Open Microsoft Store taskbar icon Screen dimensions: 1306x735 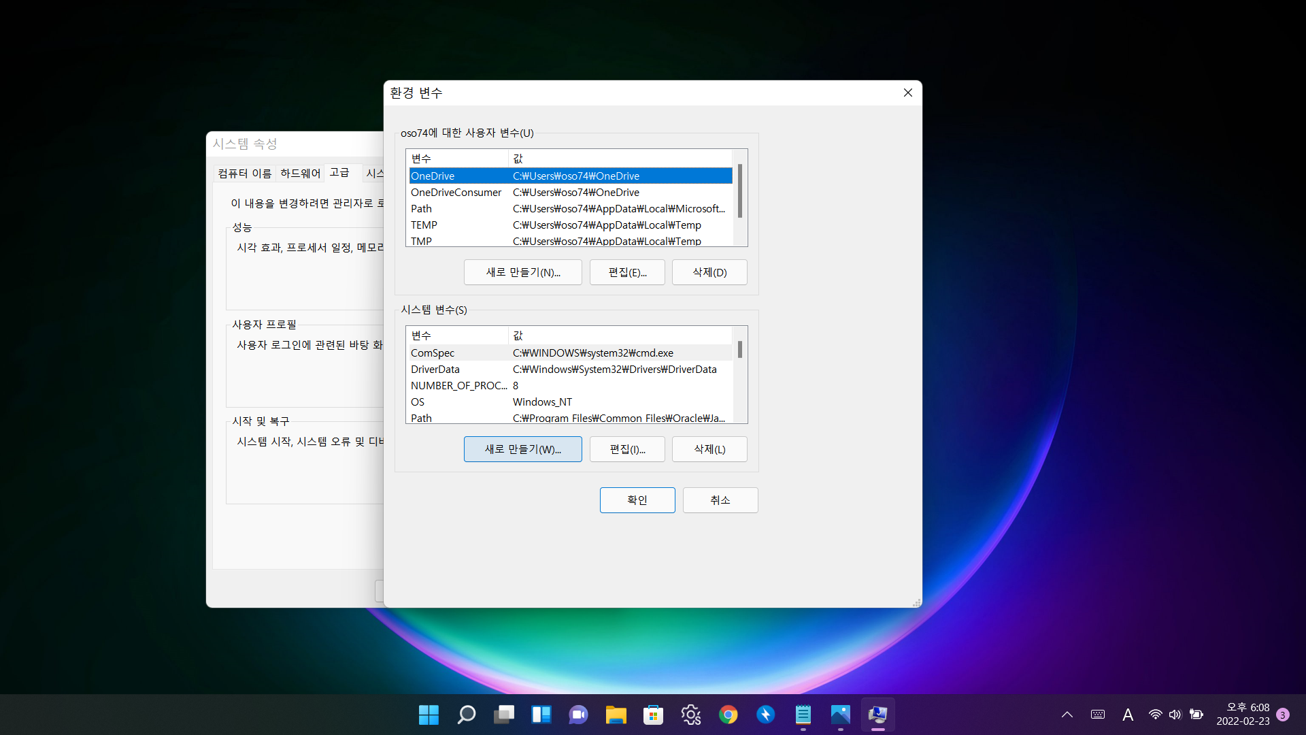pos(653,715)
